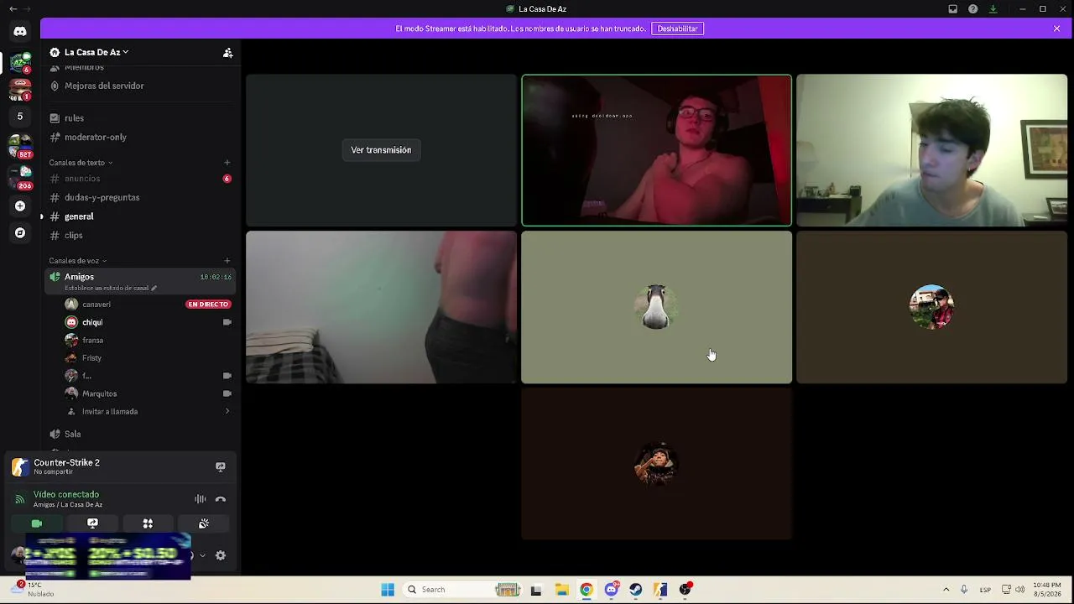Open noise suppression waveform icon
Screen dimensions: 1074x604
pyautogui.click(x=201, y=499)
